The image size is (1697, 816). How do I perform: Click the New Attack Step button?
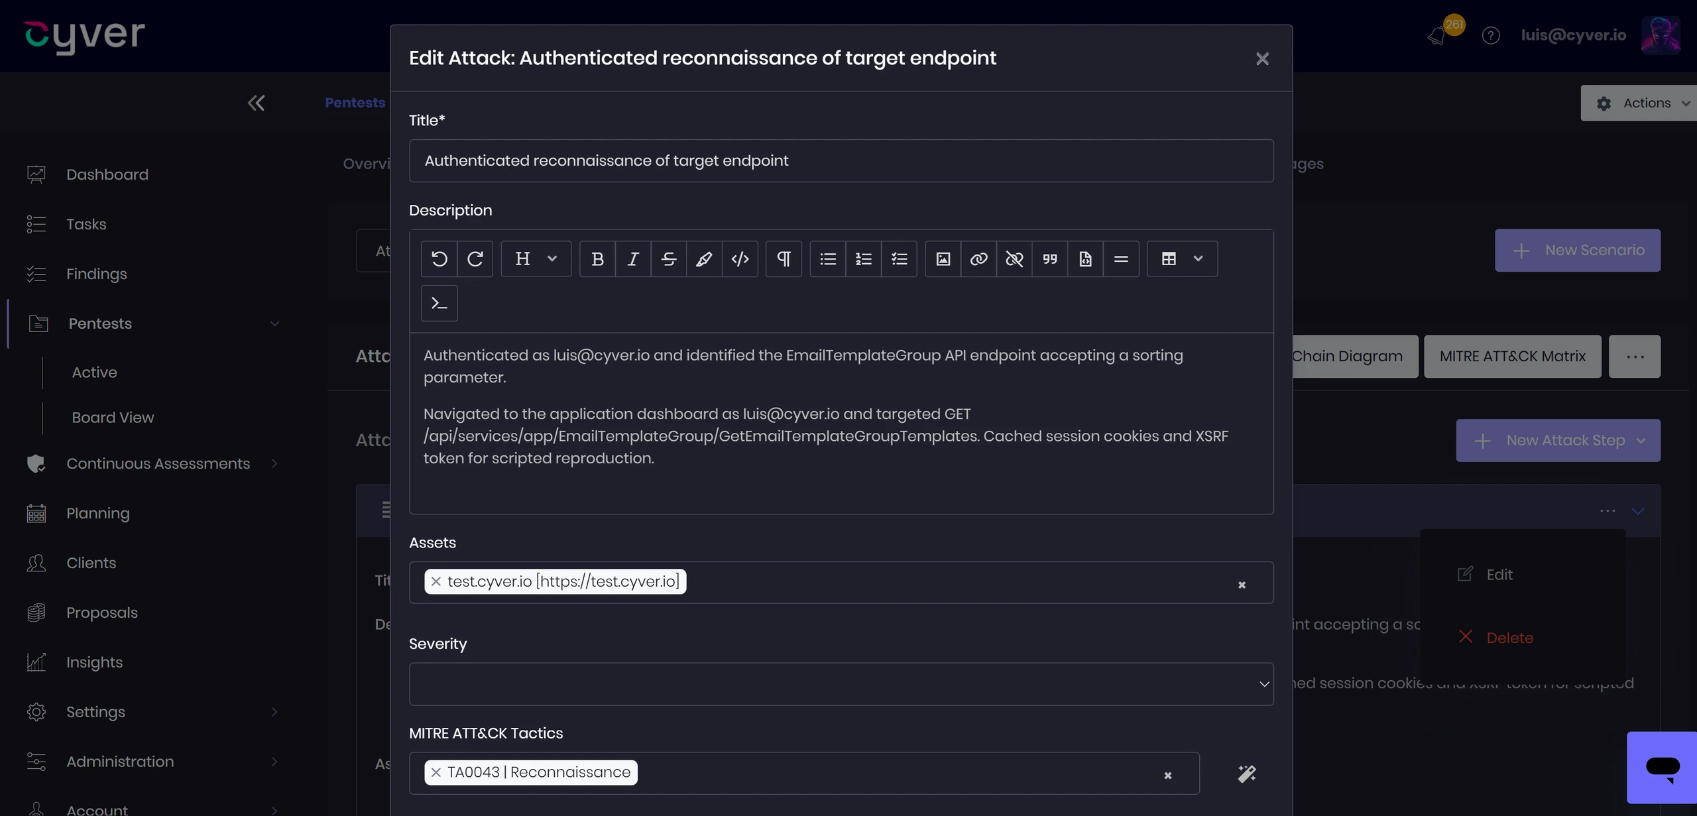[x=1558, y=441]
